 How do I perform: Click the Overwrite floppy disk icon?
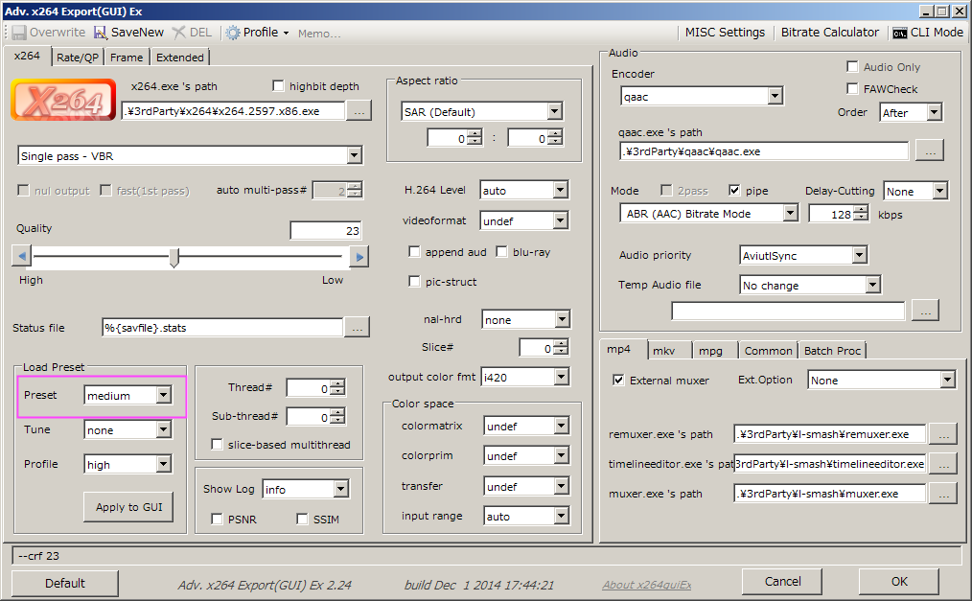(x=18, y=33)
